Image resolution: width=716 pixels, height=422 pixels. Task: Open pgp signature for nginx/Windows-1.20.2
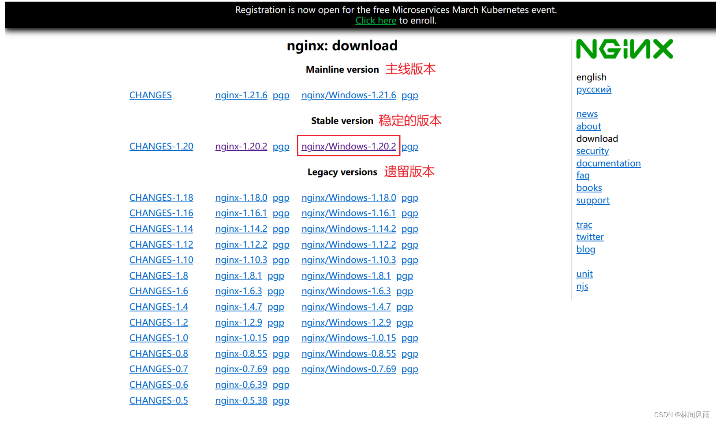point(410,146)
